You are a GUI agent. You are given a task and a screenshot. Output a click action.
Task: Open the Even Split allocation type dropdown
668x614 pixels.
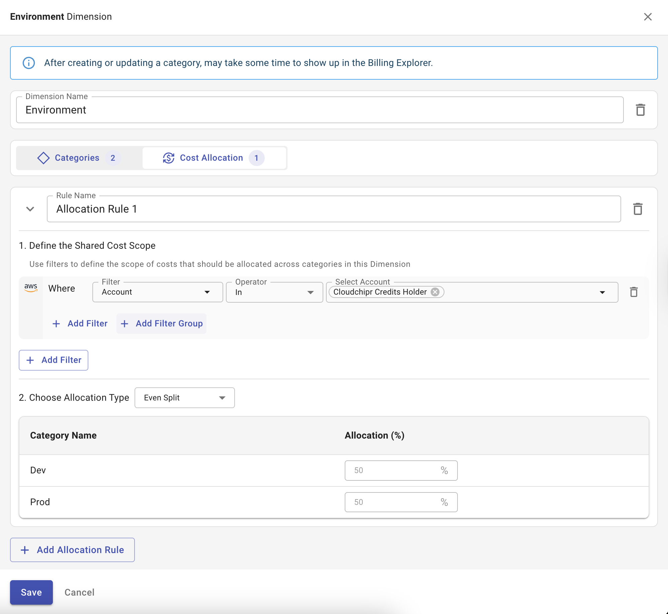[184, 398]
